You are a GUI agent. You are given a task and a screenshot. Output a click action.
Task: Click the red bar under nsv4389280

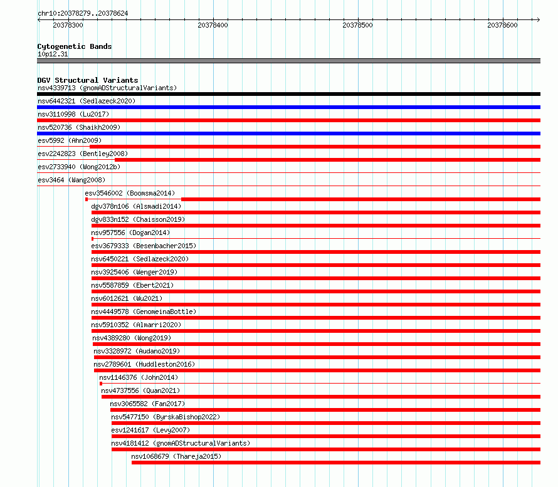(x=317, y=344)
